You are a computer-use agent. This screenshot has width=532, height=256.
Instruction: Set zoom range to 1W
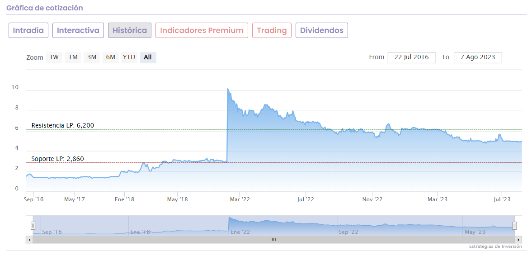(x=54, y=57)
